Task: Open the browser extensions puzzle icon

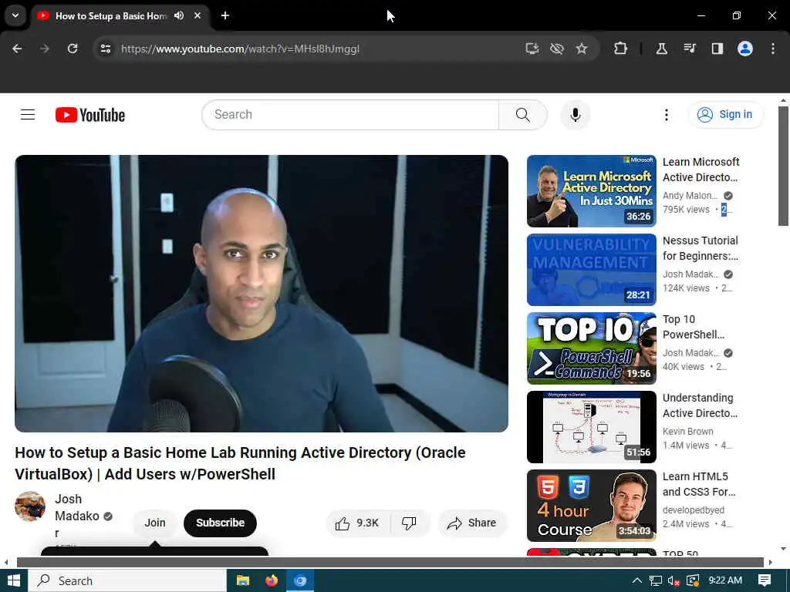Action: (x=621, y=49)
